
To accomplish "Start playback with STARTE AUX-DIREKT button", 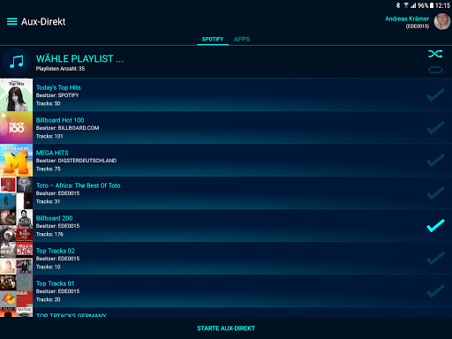I will click(x=226, y=328).
